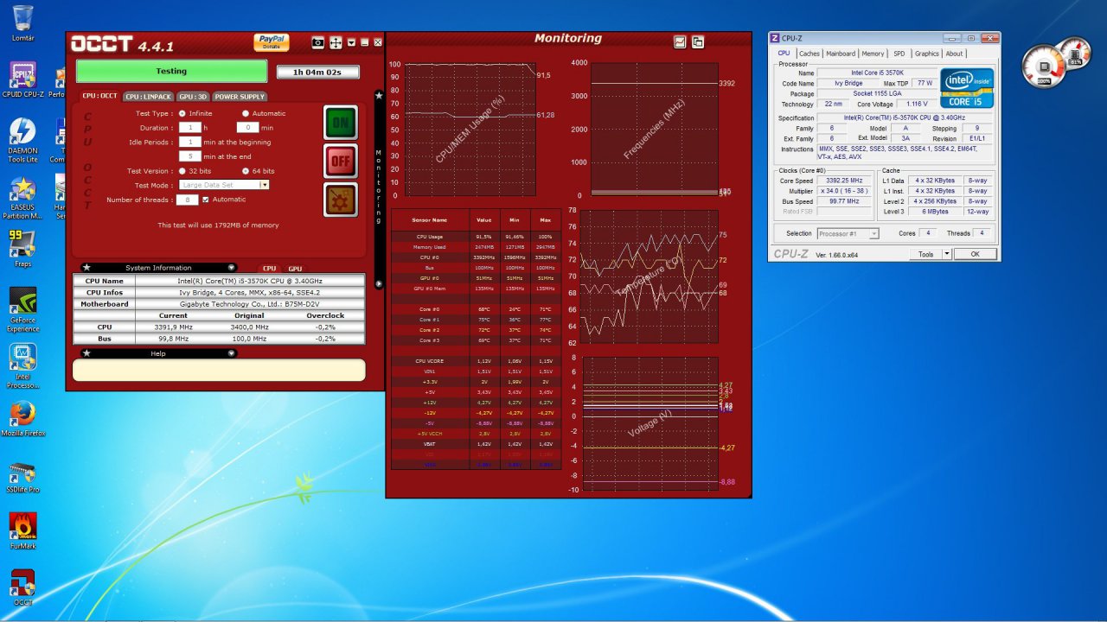
Task: Click the CPU VCORE row in sensor table
Action: (x=476, y=360)
